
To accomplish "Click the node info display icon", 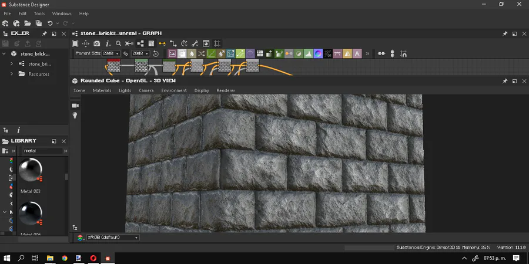I will click(x=108, y=43).
